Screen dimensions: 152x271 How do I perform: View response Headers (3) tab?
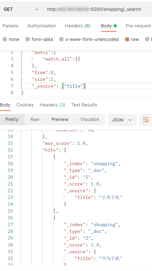click(52, 105)
